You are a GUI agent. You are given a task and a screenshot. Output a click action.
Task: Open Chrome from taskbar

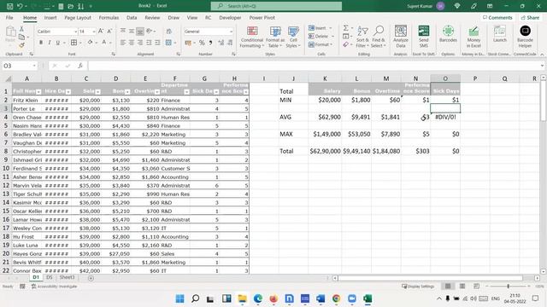pyautogui.click(x=336, y=298)
